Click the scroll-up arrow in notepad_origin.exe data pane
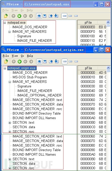 [108, 68]
